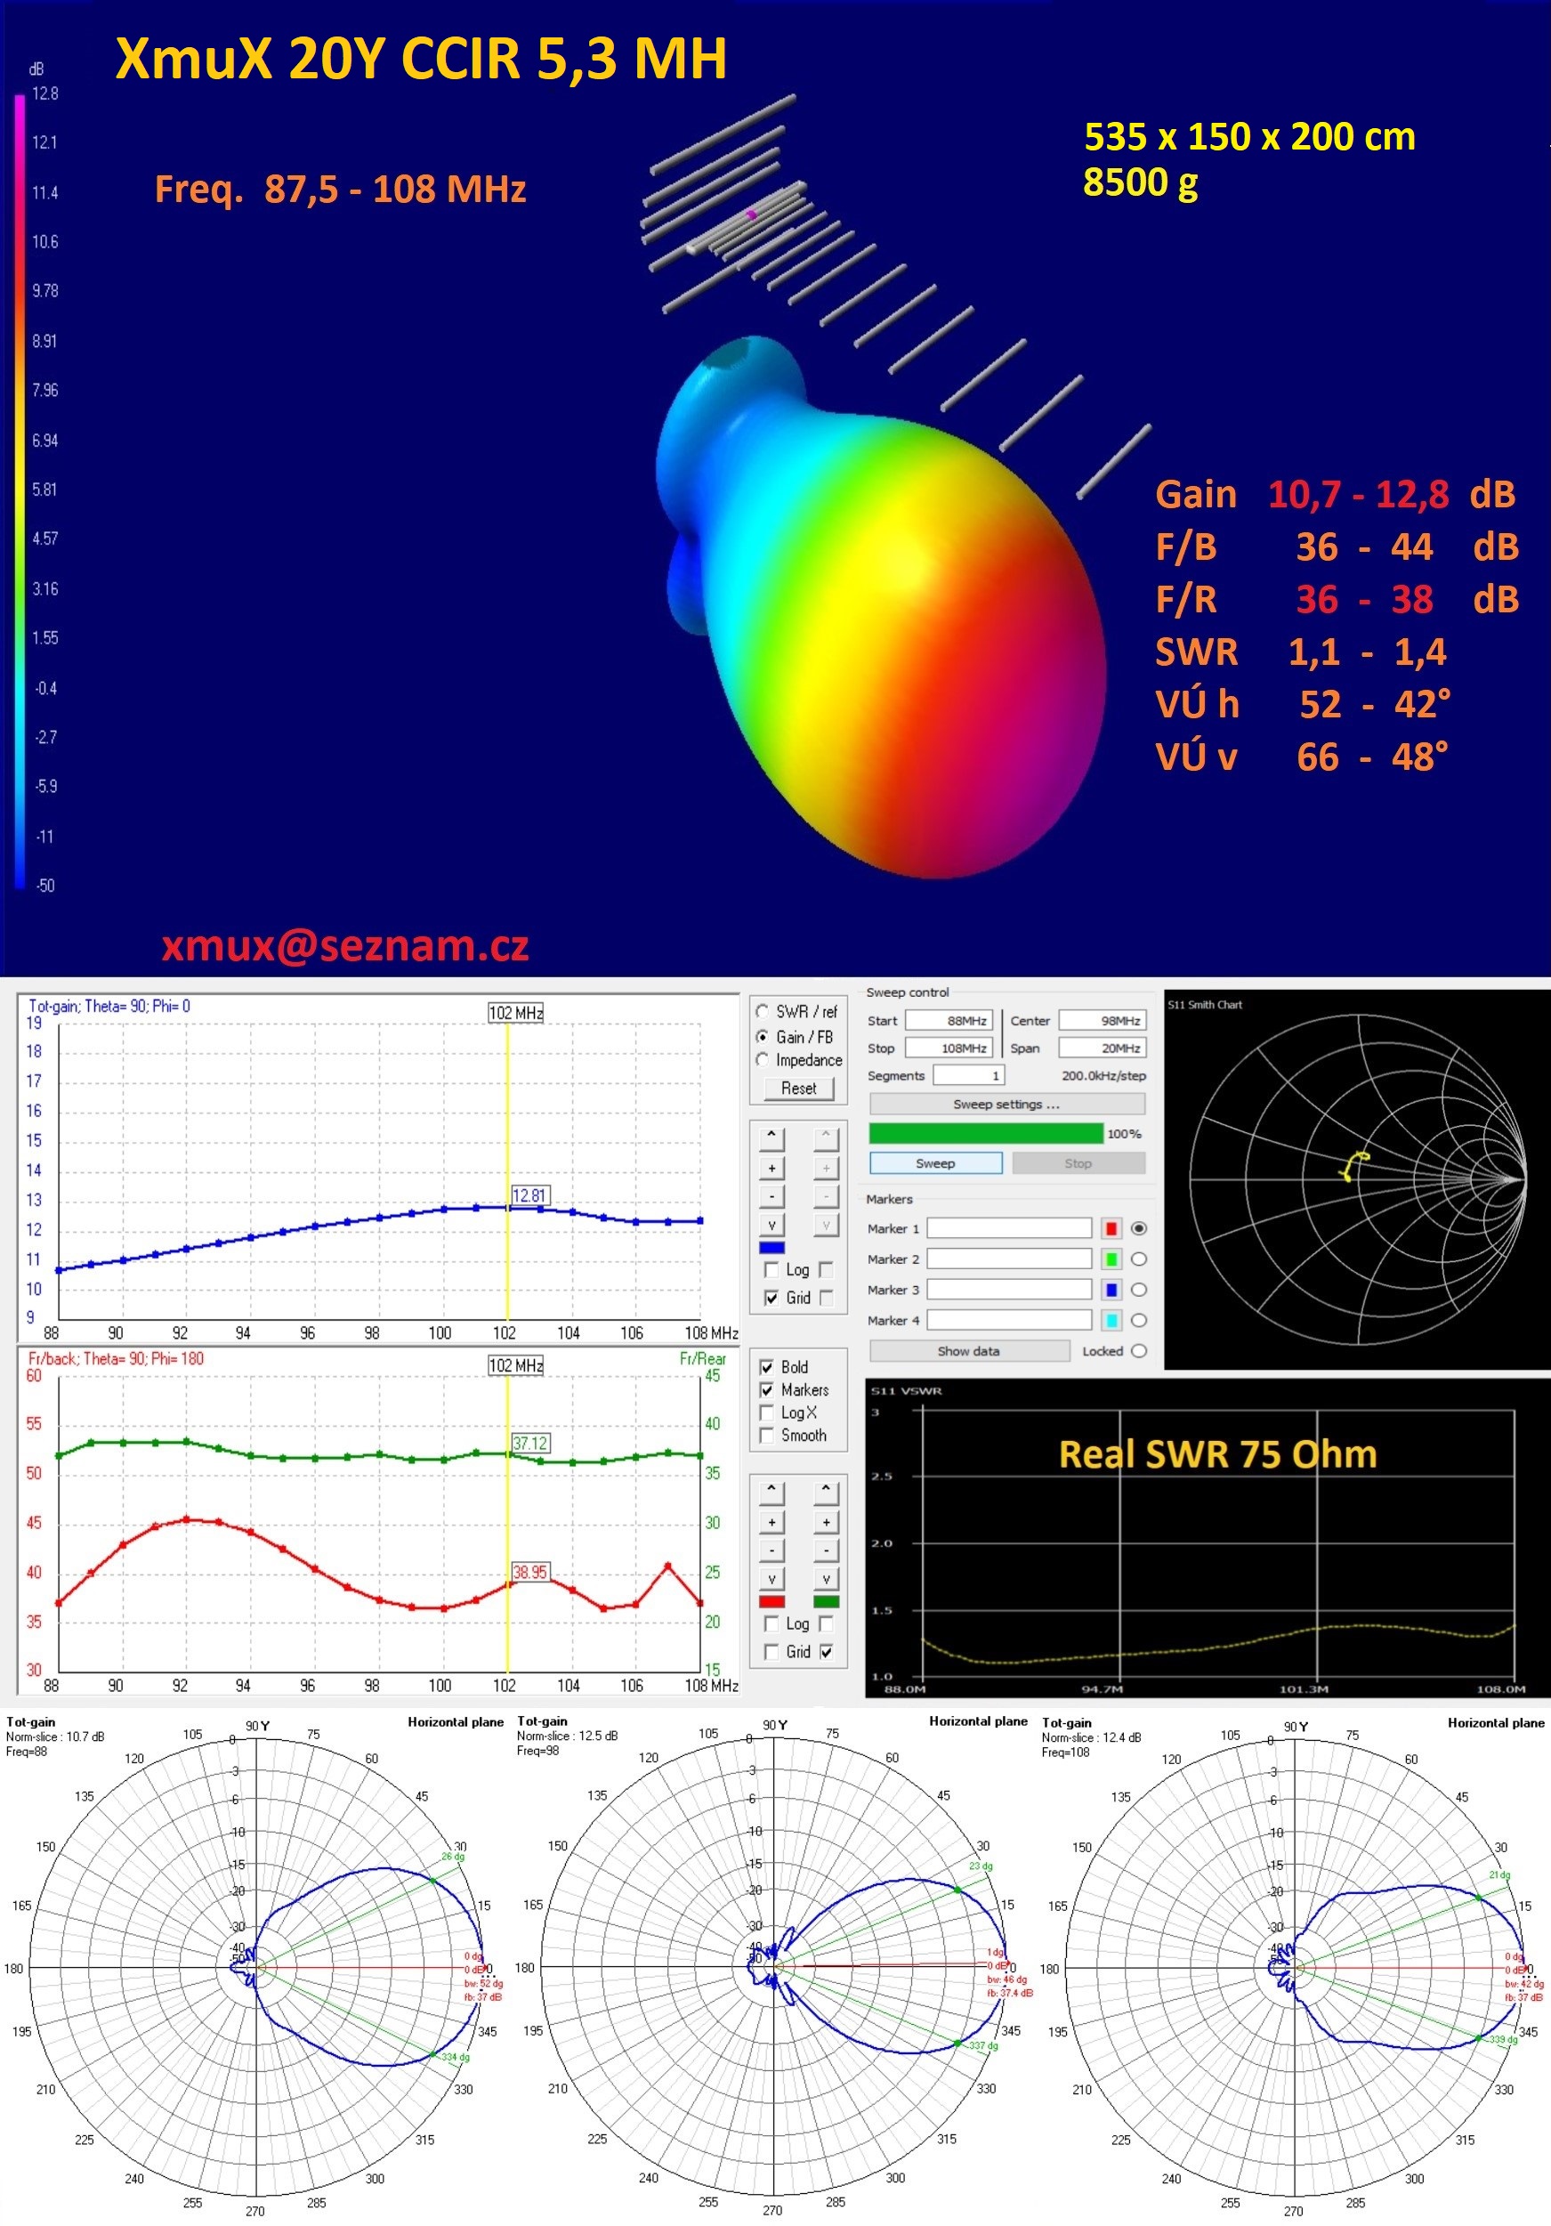Click the minus button above the red swatch
Screen dimensions: 1551x2226
(771, 1550)
